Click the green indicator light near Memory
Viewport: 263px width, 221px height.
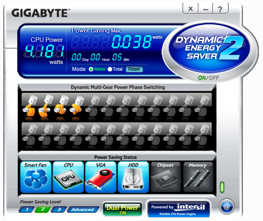[222, 187]
